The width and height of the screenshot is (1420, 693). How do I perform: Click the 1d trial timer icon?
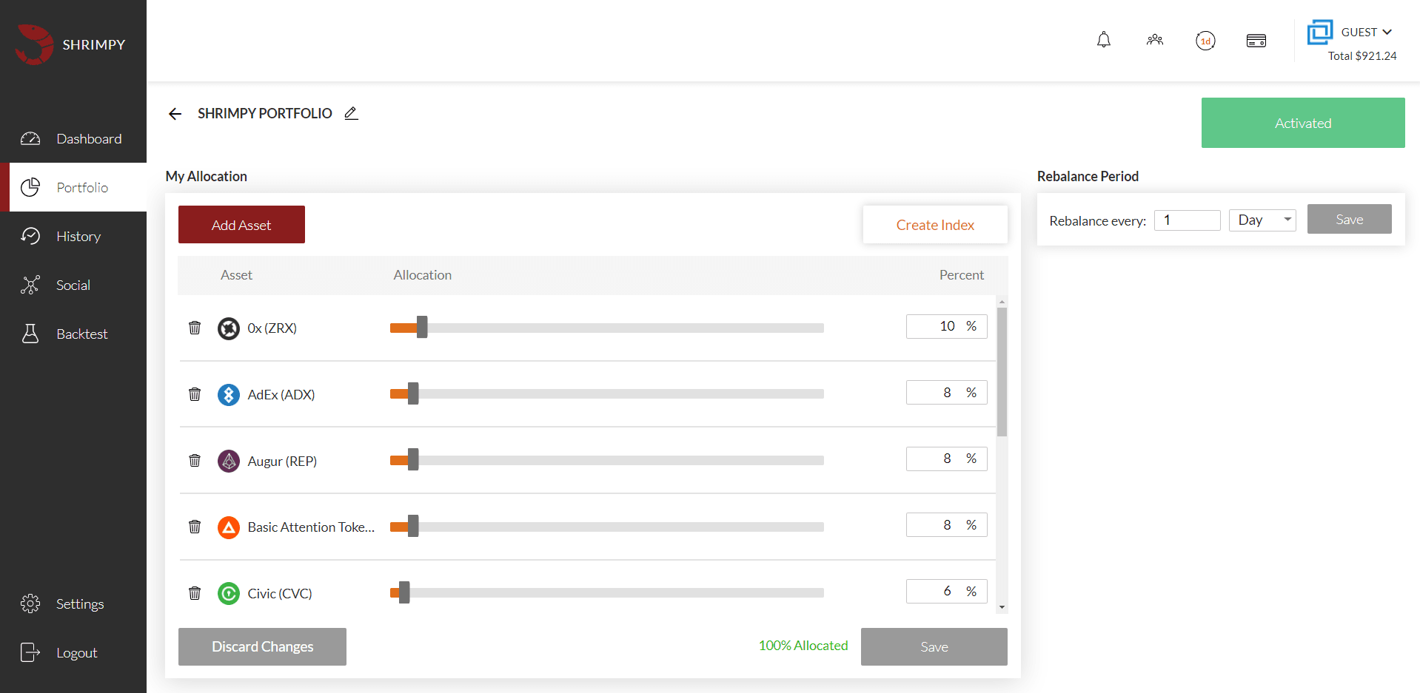pyautogui.click(x=1205, y=41)
